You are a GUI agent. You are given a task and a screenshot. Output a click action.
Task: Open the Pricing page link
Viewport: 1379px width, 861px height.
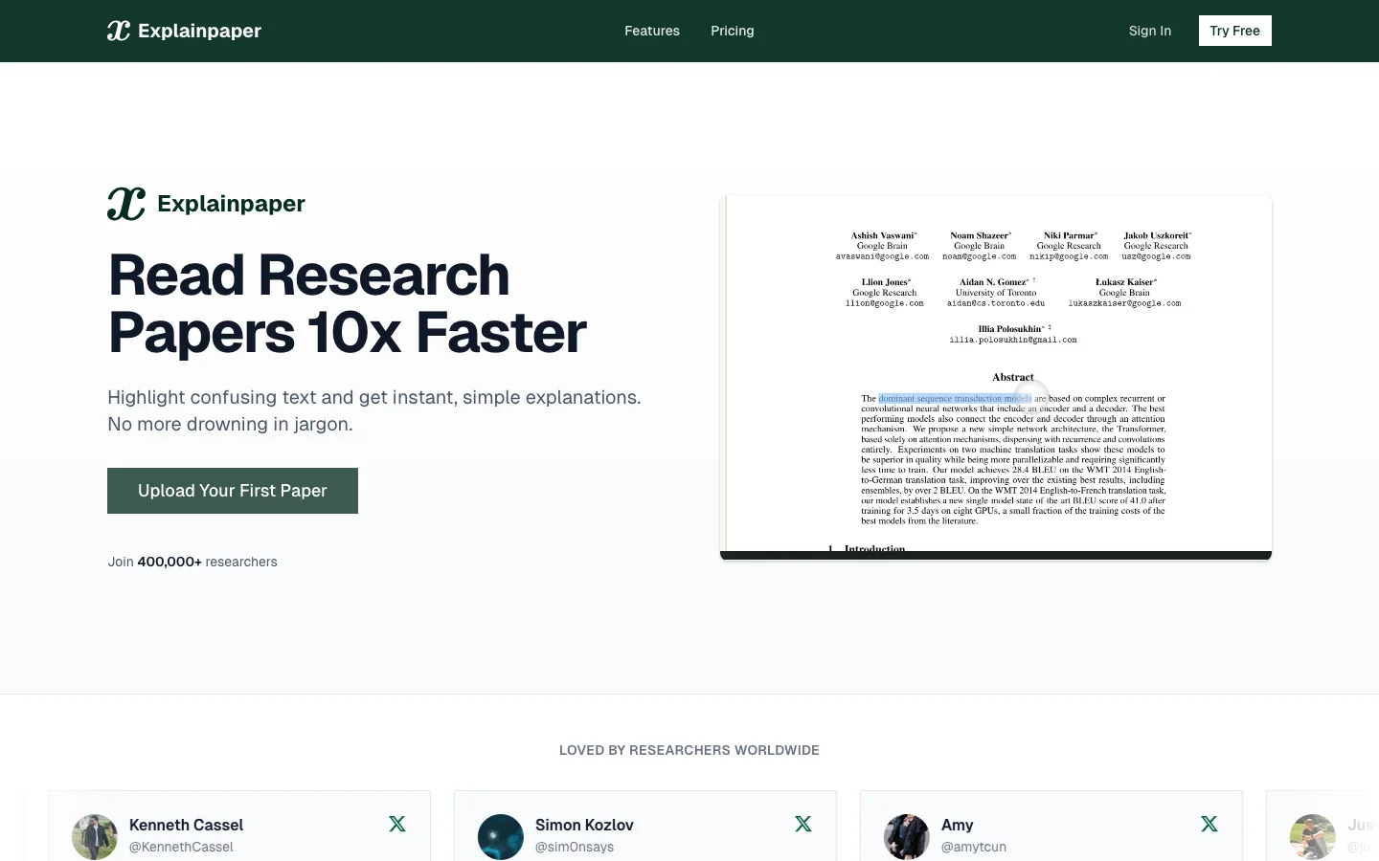[733, 31]
